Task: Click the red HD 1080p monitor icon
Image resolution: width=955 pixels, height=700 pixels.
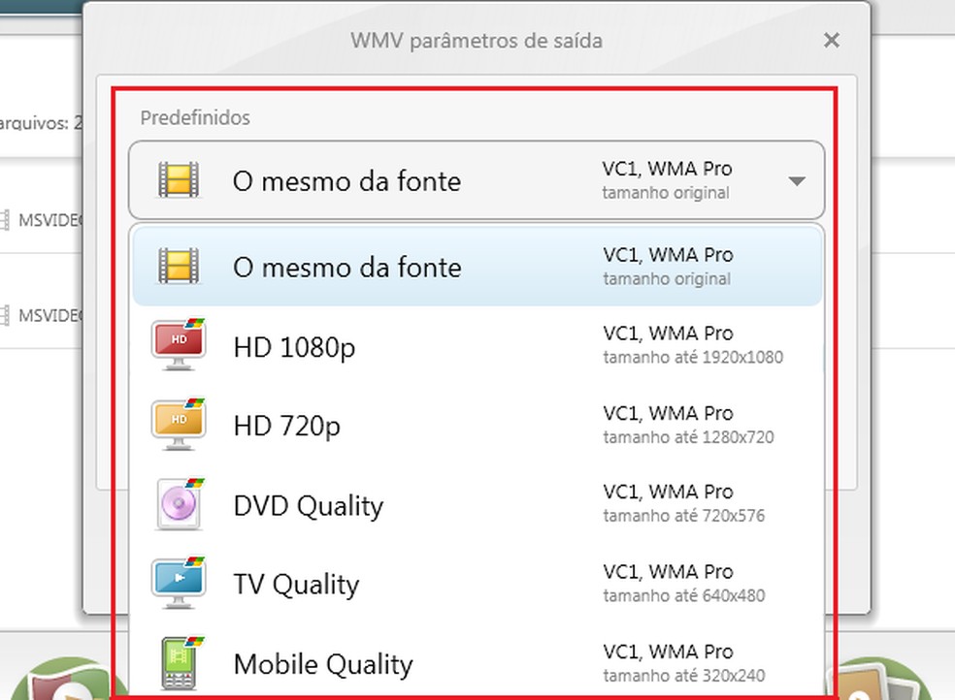Action: pos(179,345)
